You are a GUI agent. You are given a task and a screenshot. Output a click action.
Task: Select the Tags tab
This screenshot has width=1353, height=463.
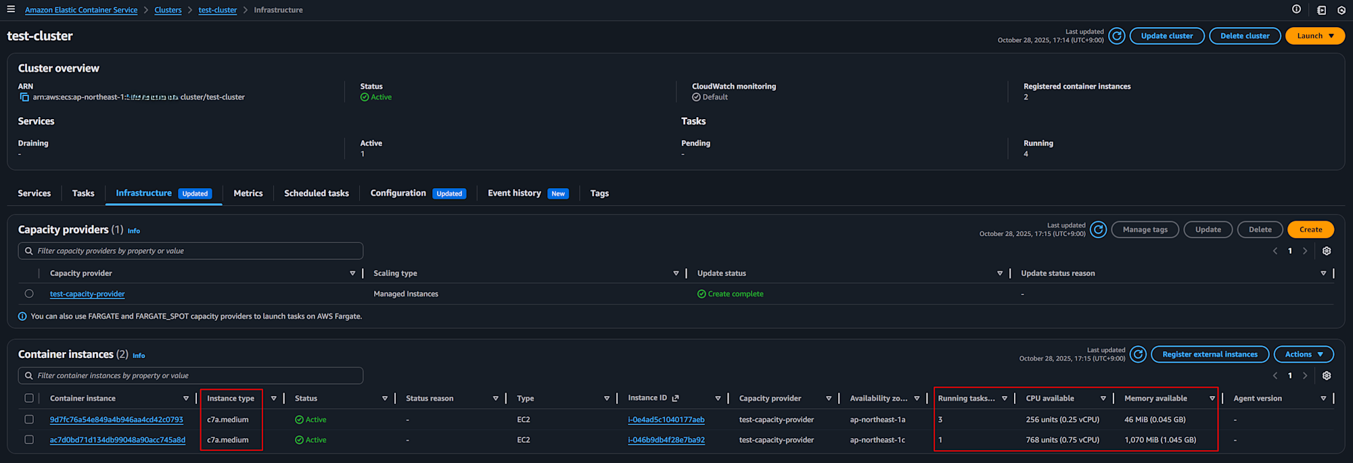pos(599,194)
